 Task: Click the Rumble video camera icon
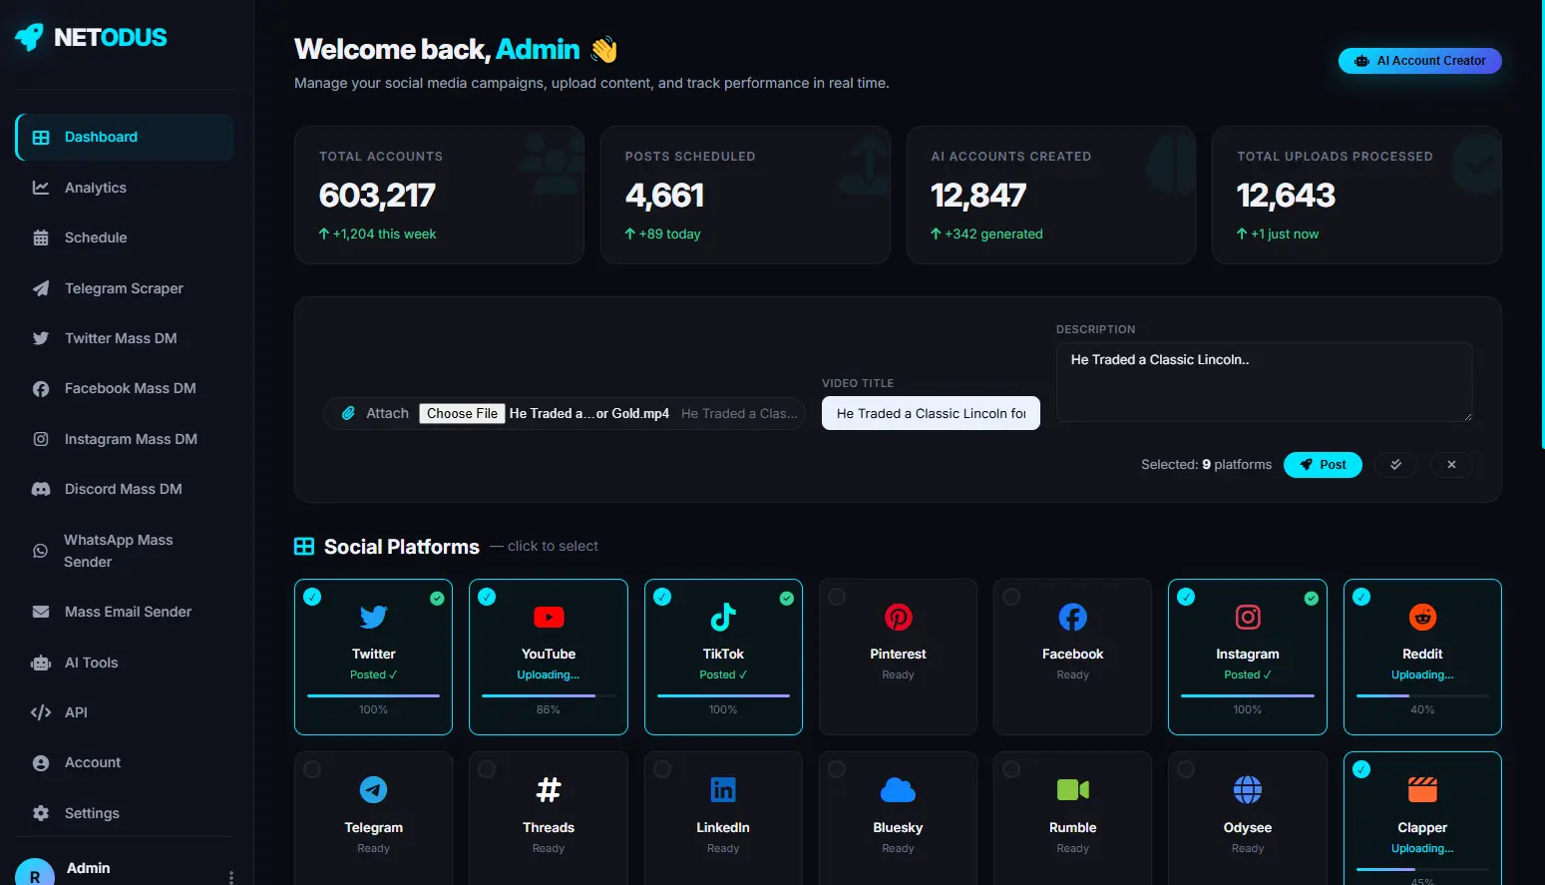(x=1072, y=790)
